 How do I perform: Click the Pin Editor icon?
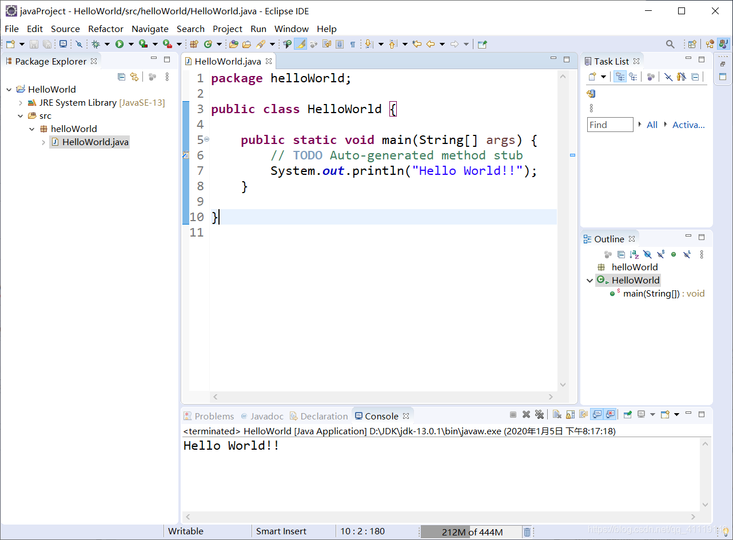click(x=483, y=44)
